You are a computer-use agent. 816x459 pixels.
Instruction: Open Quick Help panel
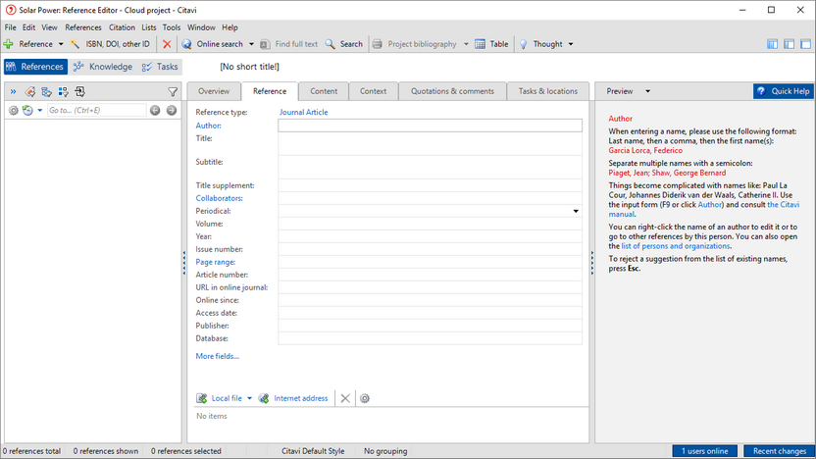pyautogui.click(x=784, y=91)
